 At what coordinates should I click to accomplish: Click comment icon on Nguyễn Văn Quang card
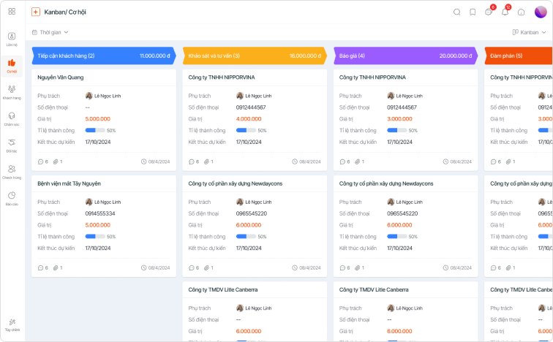[40, 161]
